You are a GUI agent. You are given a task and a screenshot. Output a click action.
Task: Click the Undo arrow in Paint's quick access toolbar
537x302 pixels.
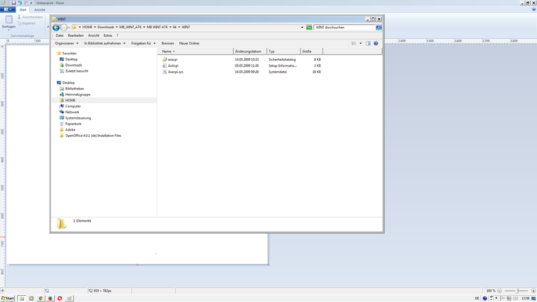(20, 3)
